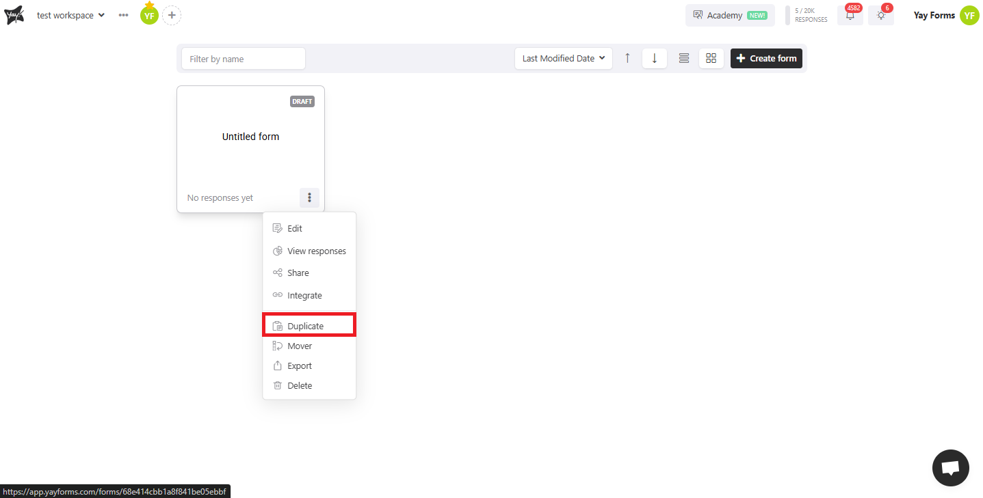Select Delete from the form menu
The width and height of the screenshot is (983, 498).
300,385
